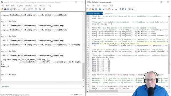This screenshot has height=96, width=171.
Task: Open the Statistics menu in Stata
Action: 28,6
